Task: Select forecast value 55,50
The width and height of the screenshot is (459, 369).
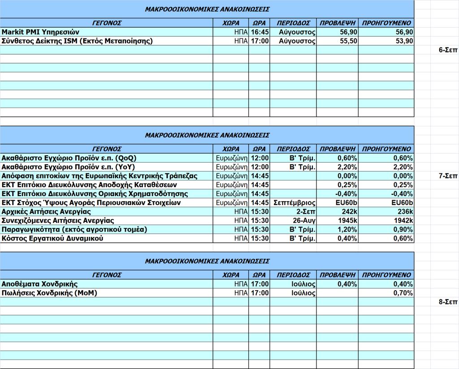Action: click(337, 41)
